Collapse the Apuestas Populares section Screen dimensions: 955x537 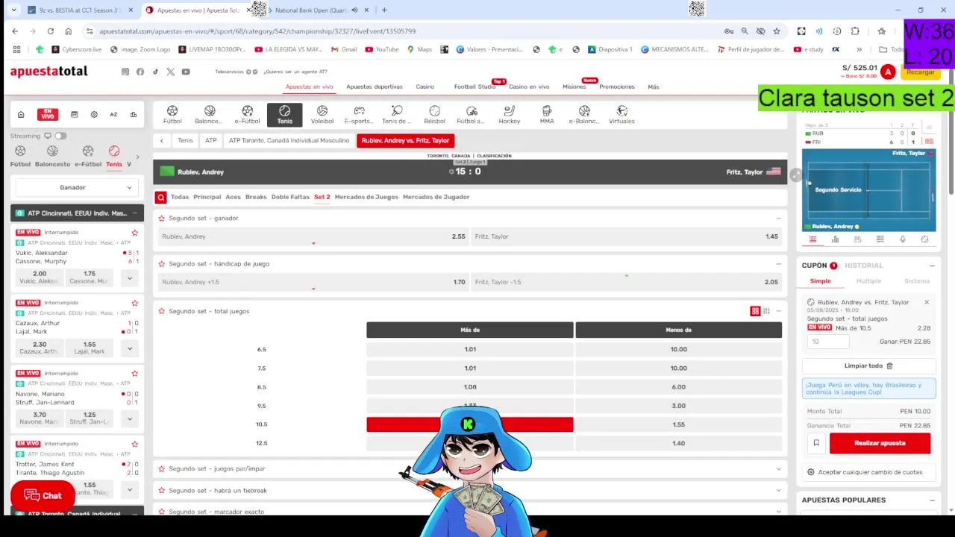[932, 500]
